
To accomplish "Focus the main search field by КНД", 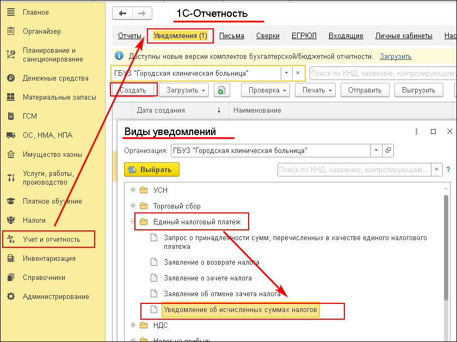I will click(x=383, y=73).
